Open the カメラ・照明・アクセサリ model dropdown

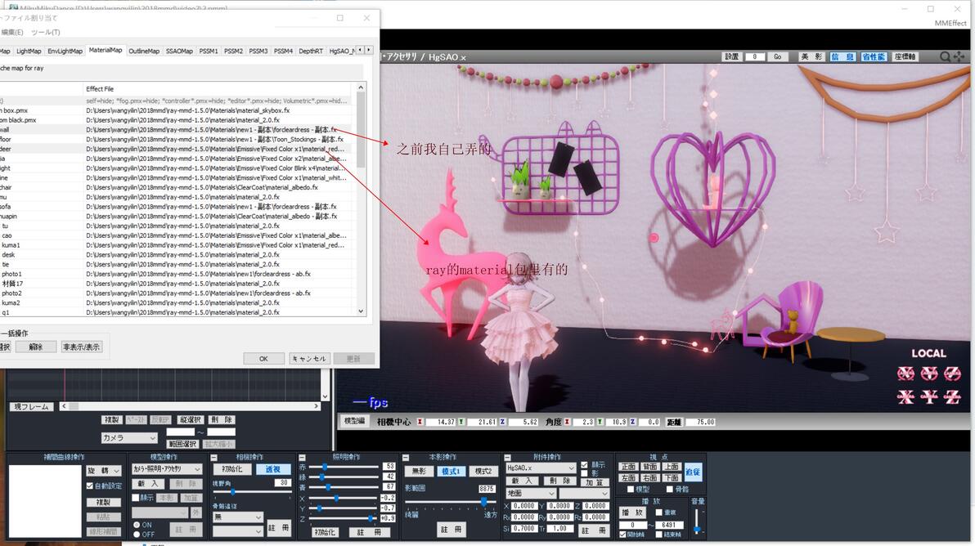(x=167, y=469)
